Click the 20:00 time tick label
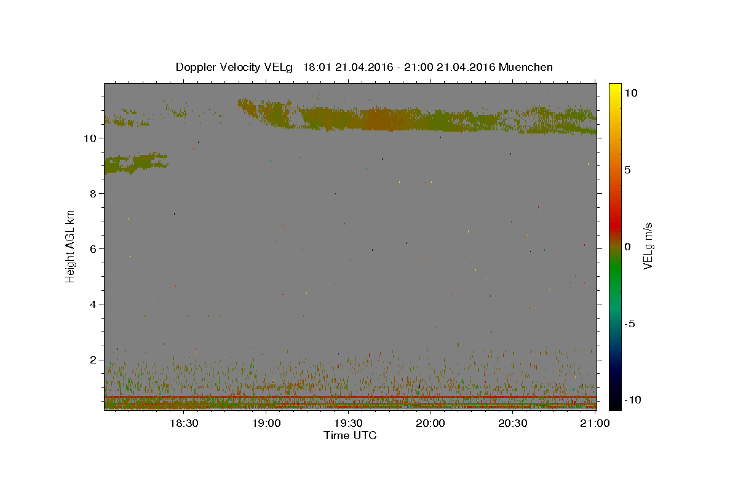Screen dimensions: 738x492 tap(430, 423)
